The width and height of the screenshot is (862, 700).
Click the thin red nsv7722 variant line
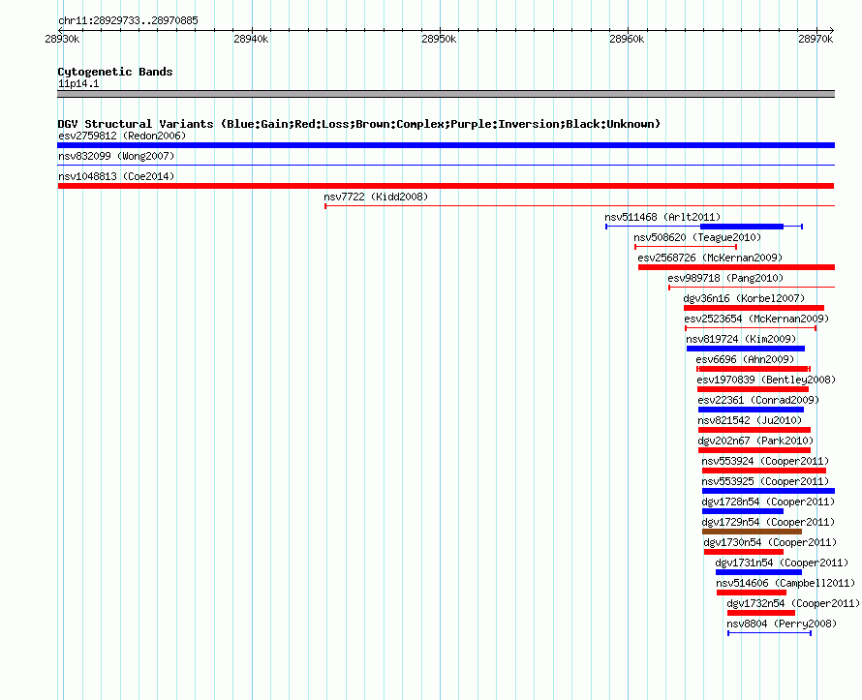pyautogui.click(x=580, y=206)
